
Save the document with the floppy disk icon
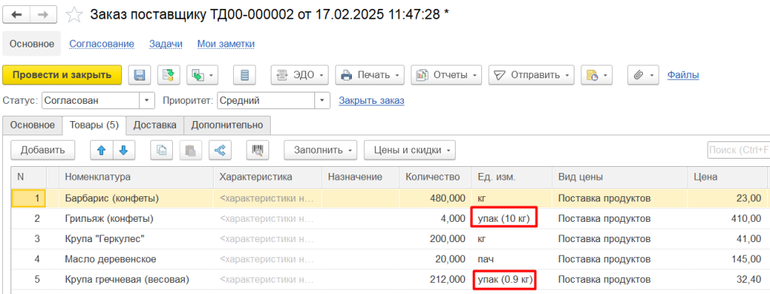139,75
